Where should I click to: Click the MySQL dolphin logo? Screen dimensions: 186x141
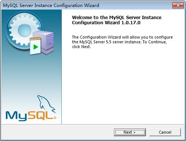tap(46, 104)
